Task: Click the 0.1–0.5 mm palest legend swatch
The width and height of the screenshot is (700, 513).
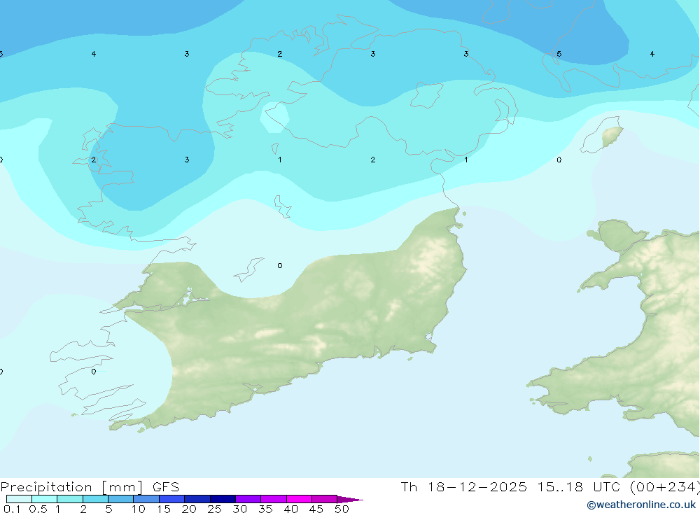Action: (19, 499)
